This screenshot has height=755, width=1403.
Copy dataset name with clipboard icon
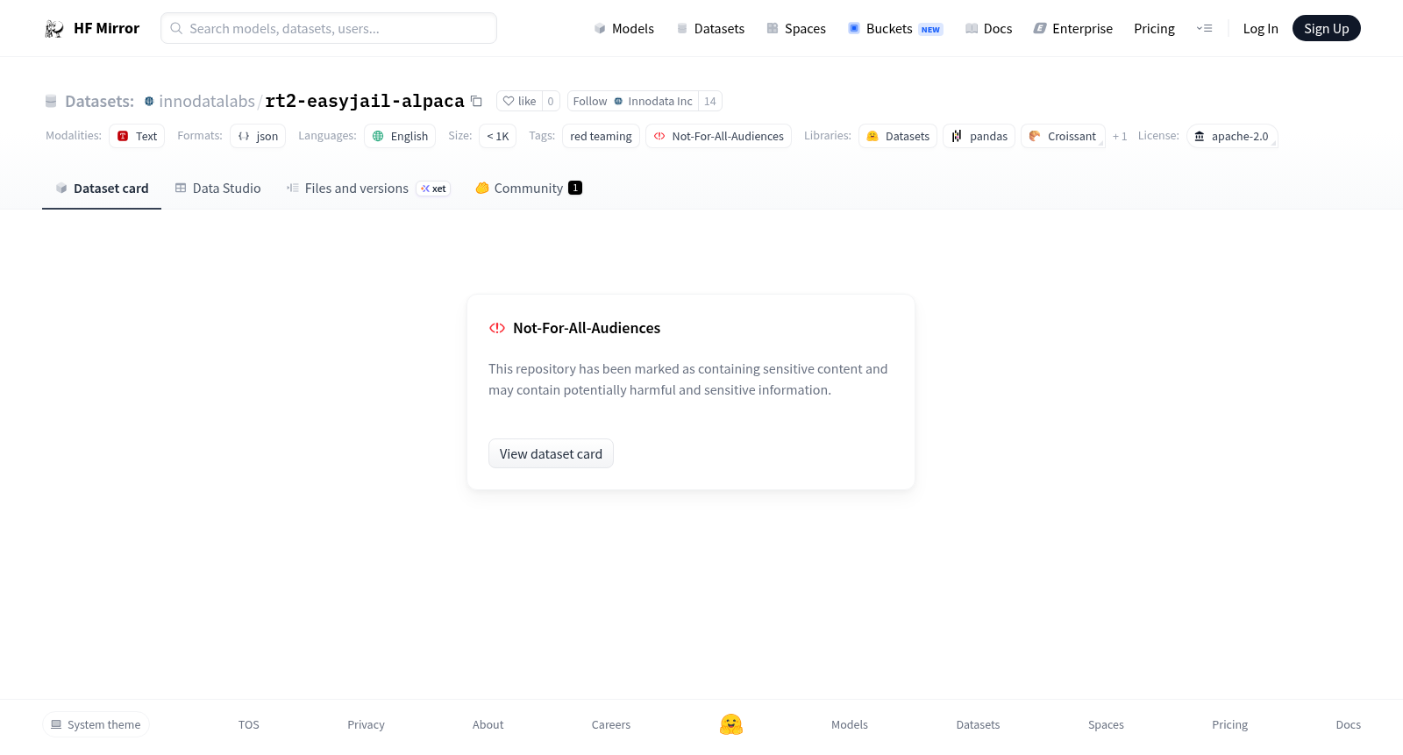coord(476,101)
